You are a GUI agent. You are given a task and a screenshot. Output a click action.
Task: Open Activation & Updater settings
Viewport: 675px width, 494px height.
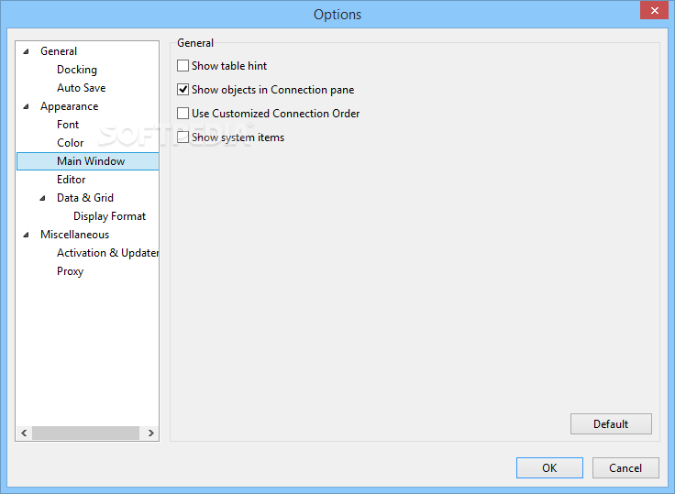[107, 253]
